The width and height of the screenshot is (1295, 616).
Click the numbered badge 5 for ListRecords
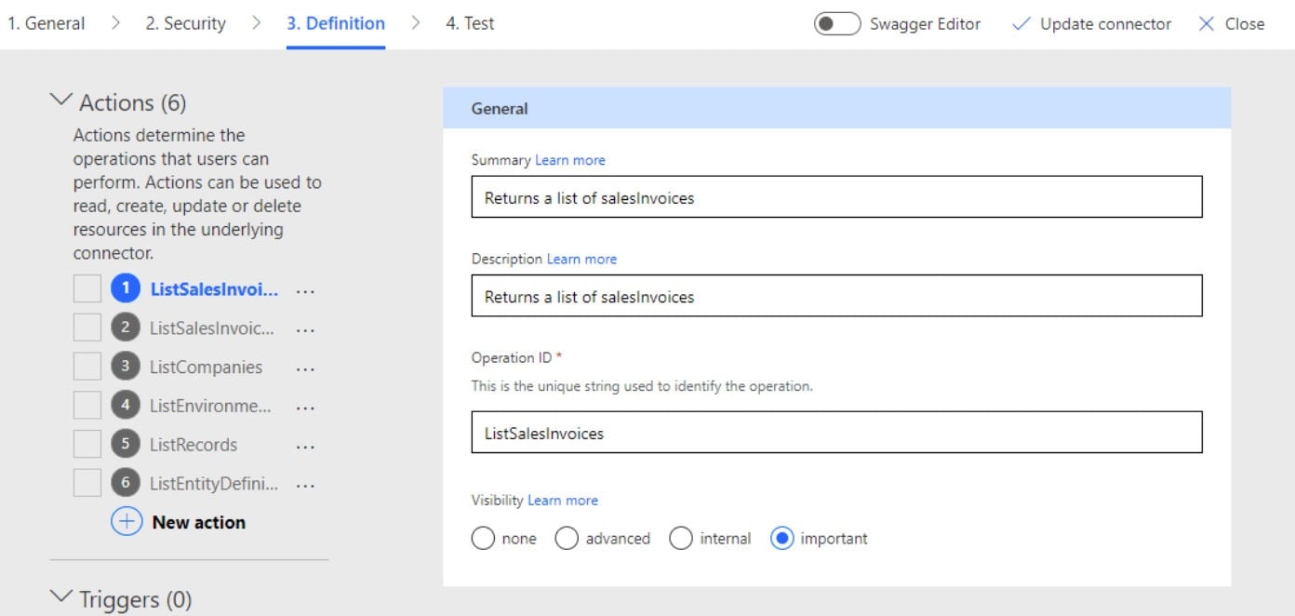(x=126, y=444)
